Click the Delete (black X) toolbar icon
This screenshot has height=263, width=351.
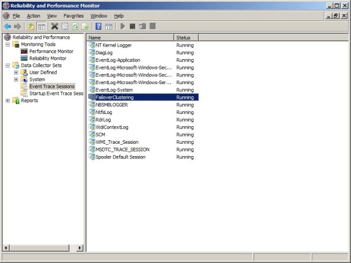pyautogui.click(x=54, y=26)
